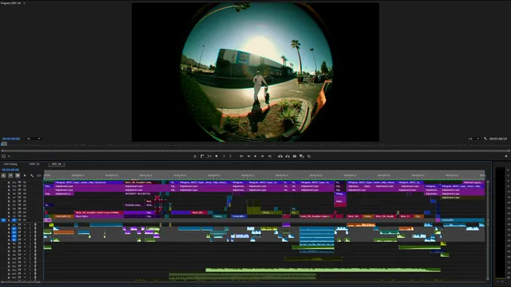Solo the A1 audio track

(30, 224)
